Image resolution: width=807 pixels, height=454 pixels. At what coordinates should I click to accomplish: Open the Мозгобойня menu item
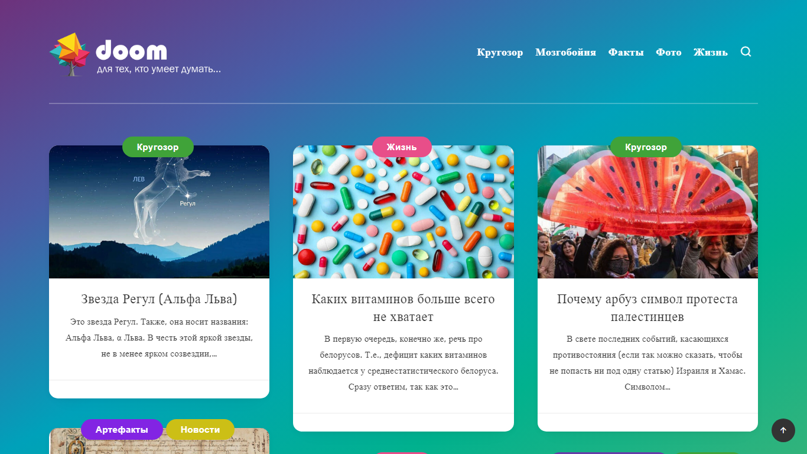[x=565, y=52]
